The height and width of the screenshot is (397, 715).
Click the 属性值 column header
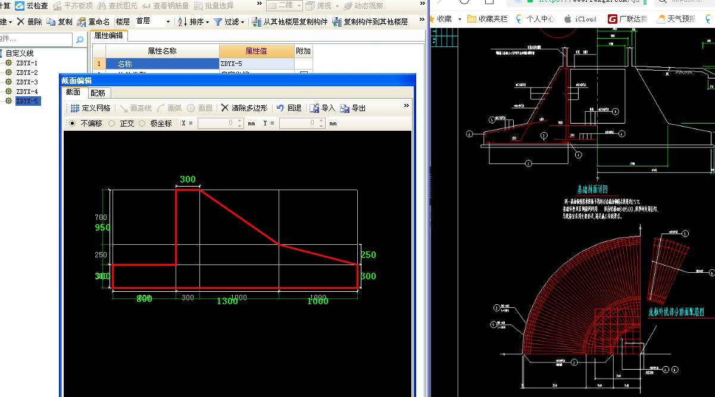point(257,51)
